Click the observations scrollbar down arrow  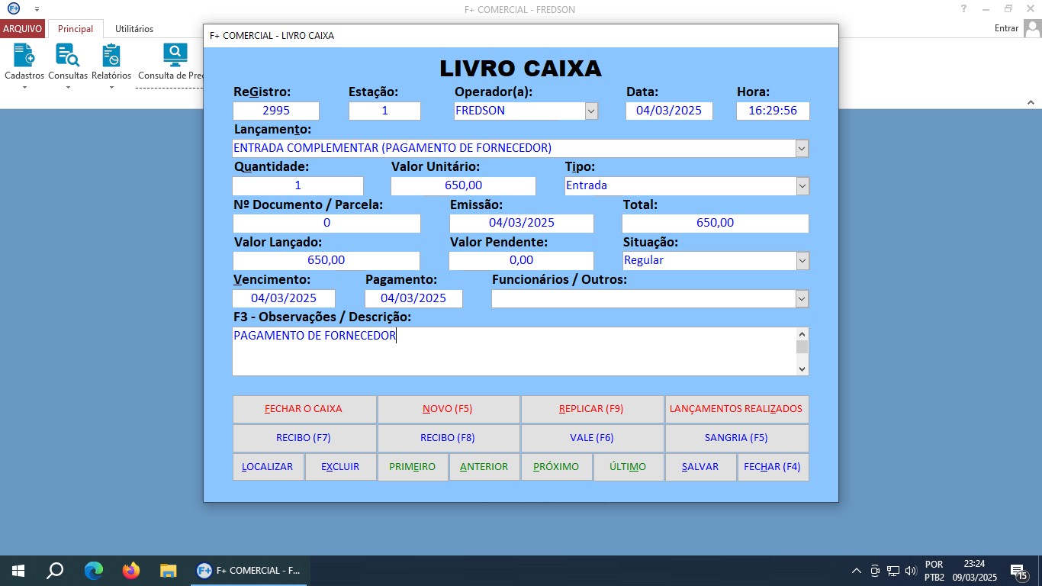point(802,369)
